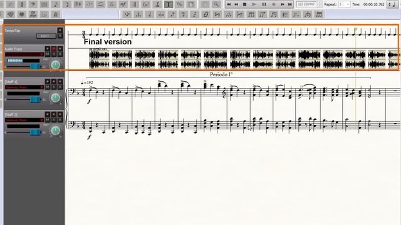Start playback with Play button
The width and height of the screenshot is (401, 225).
click(254, 4)
